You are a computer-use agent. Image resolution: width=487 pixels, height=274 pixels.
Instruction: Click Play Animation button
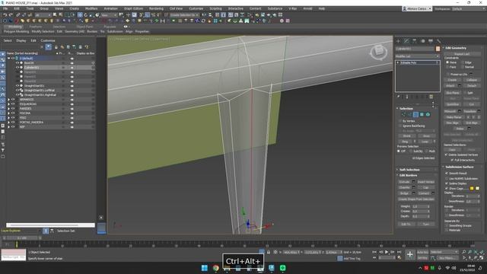[x=387, y=252]
